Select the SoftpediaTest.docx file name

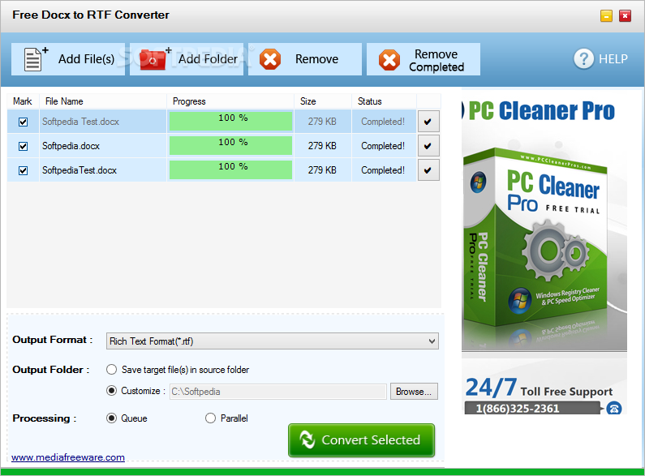[x=80, y=170]
